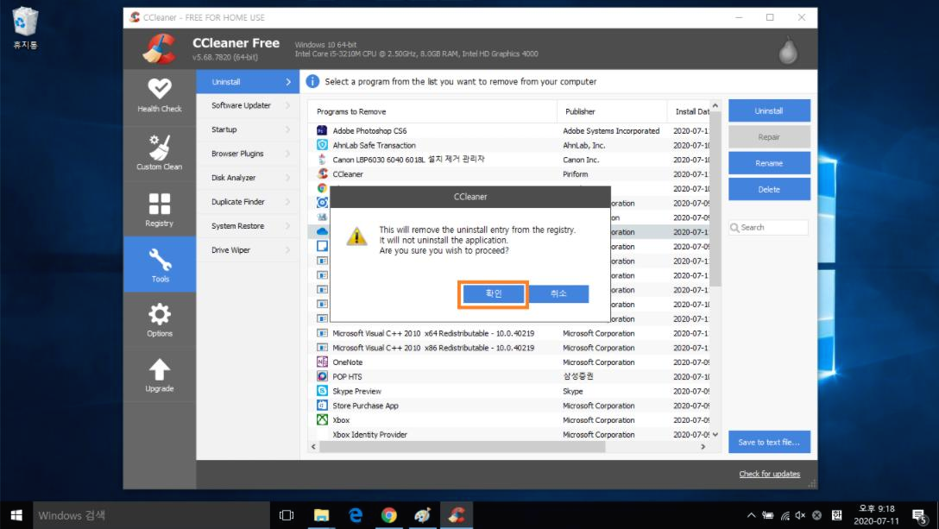Open the Health Check section
939x529 pixels.
160,96
